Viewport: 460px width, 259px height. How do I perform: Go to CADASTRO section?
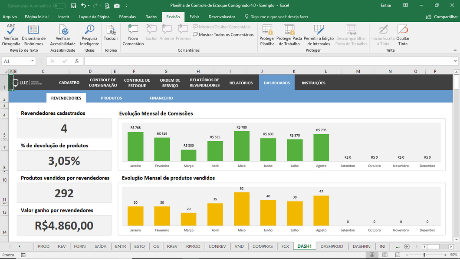69,83
